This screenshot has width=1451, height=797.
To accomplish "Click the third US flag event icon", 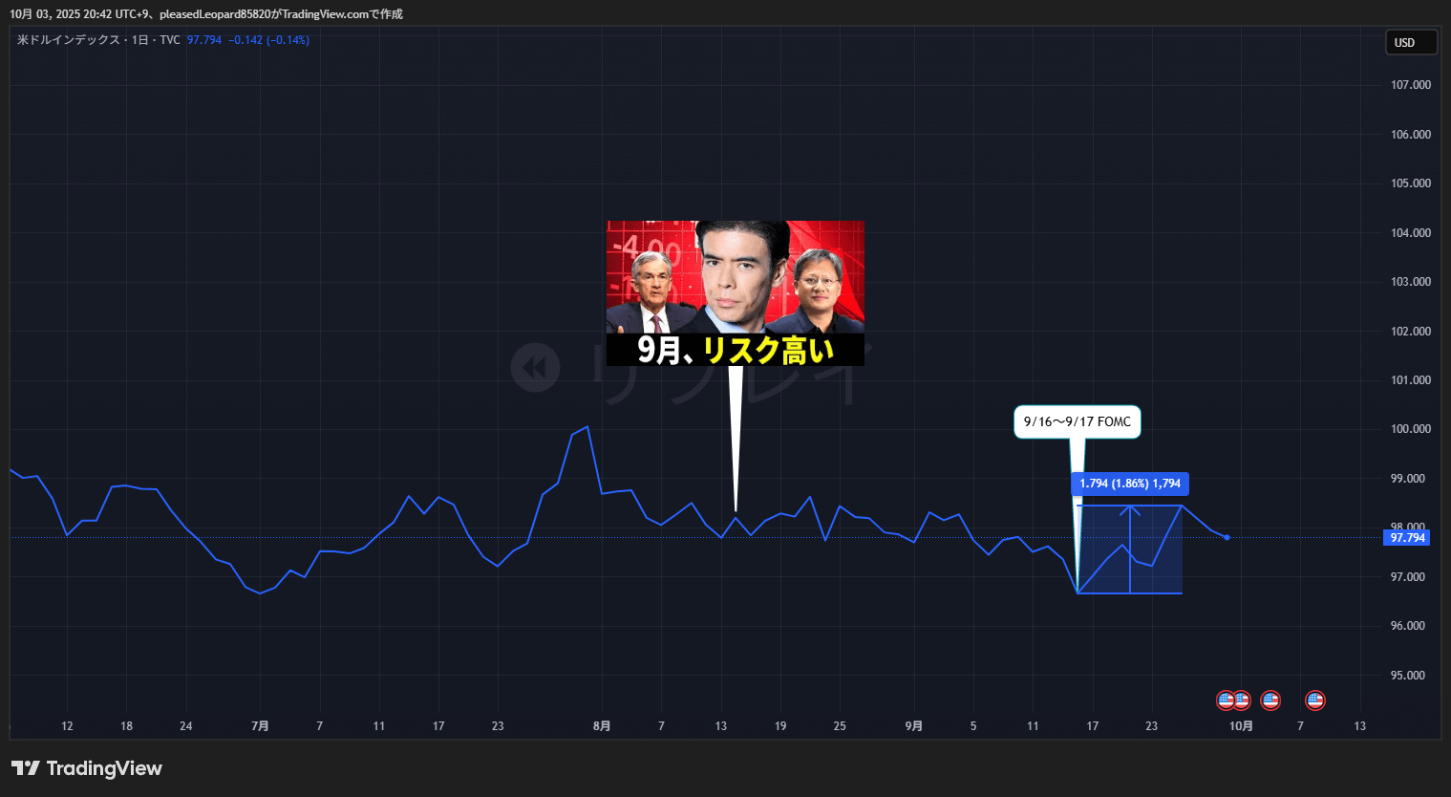I will click(x=1270, y=700).
